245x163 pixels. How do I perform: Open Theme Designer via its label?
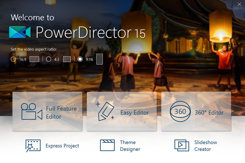[130, 146]
